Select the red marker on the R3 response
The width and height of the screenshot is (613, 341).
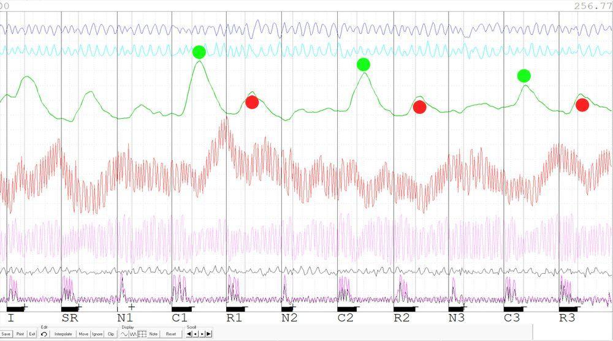point(582,105)
